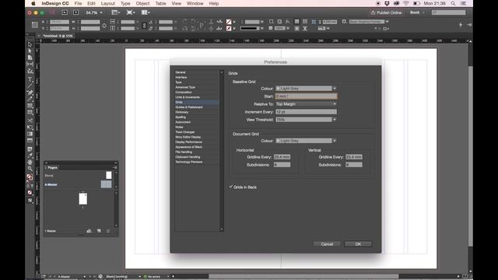Select the Direct Selection tool
The image size is (498, 280).
30,51
